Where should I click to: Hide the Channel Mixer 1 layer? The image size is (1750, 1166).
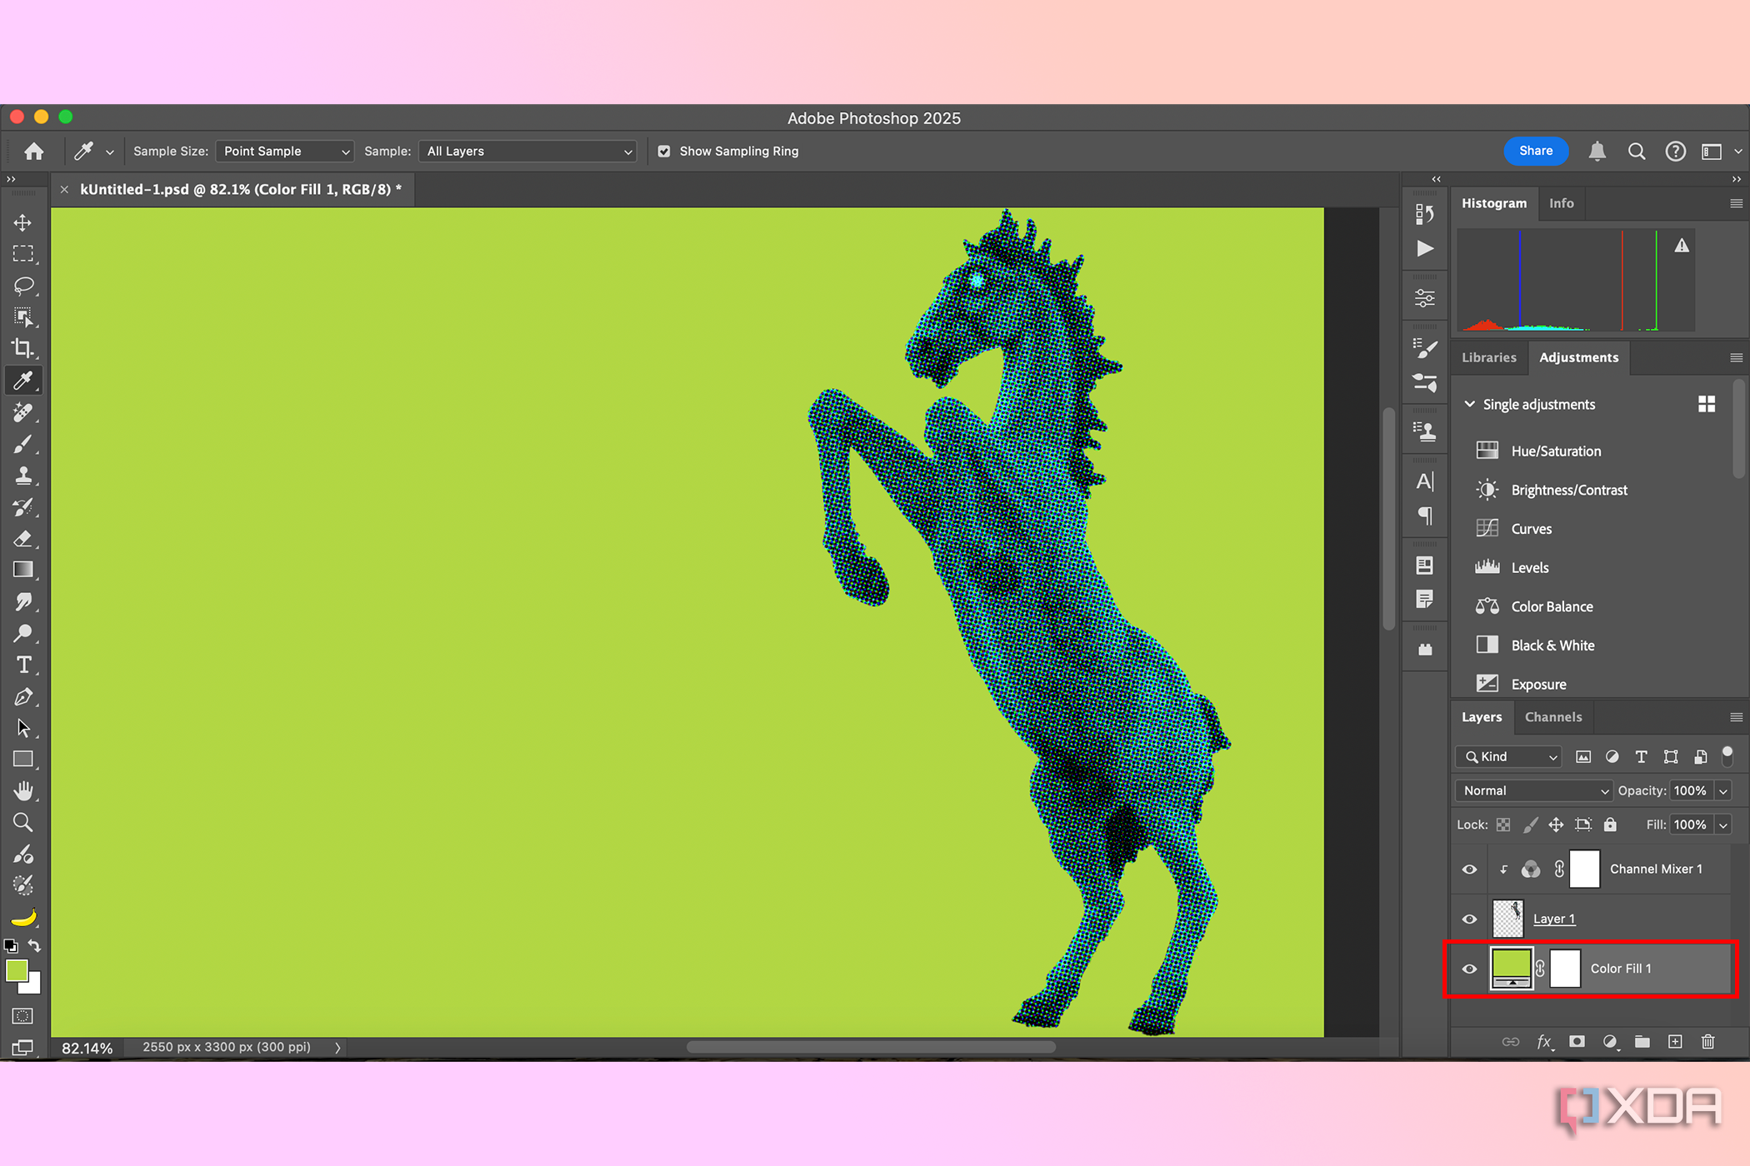1469,870
